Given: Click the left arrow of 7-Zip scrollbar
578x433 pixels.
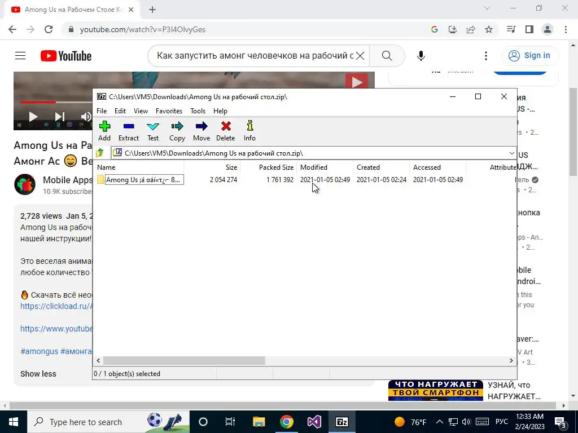Looking at the screenshot, I should [x=98, y=360].
